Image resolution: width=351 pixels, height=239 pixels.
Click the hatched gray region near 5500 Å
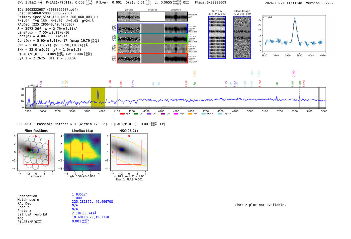coord(318,98)
